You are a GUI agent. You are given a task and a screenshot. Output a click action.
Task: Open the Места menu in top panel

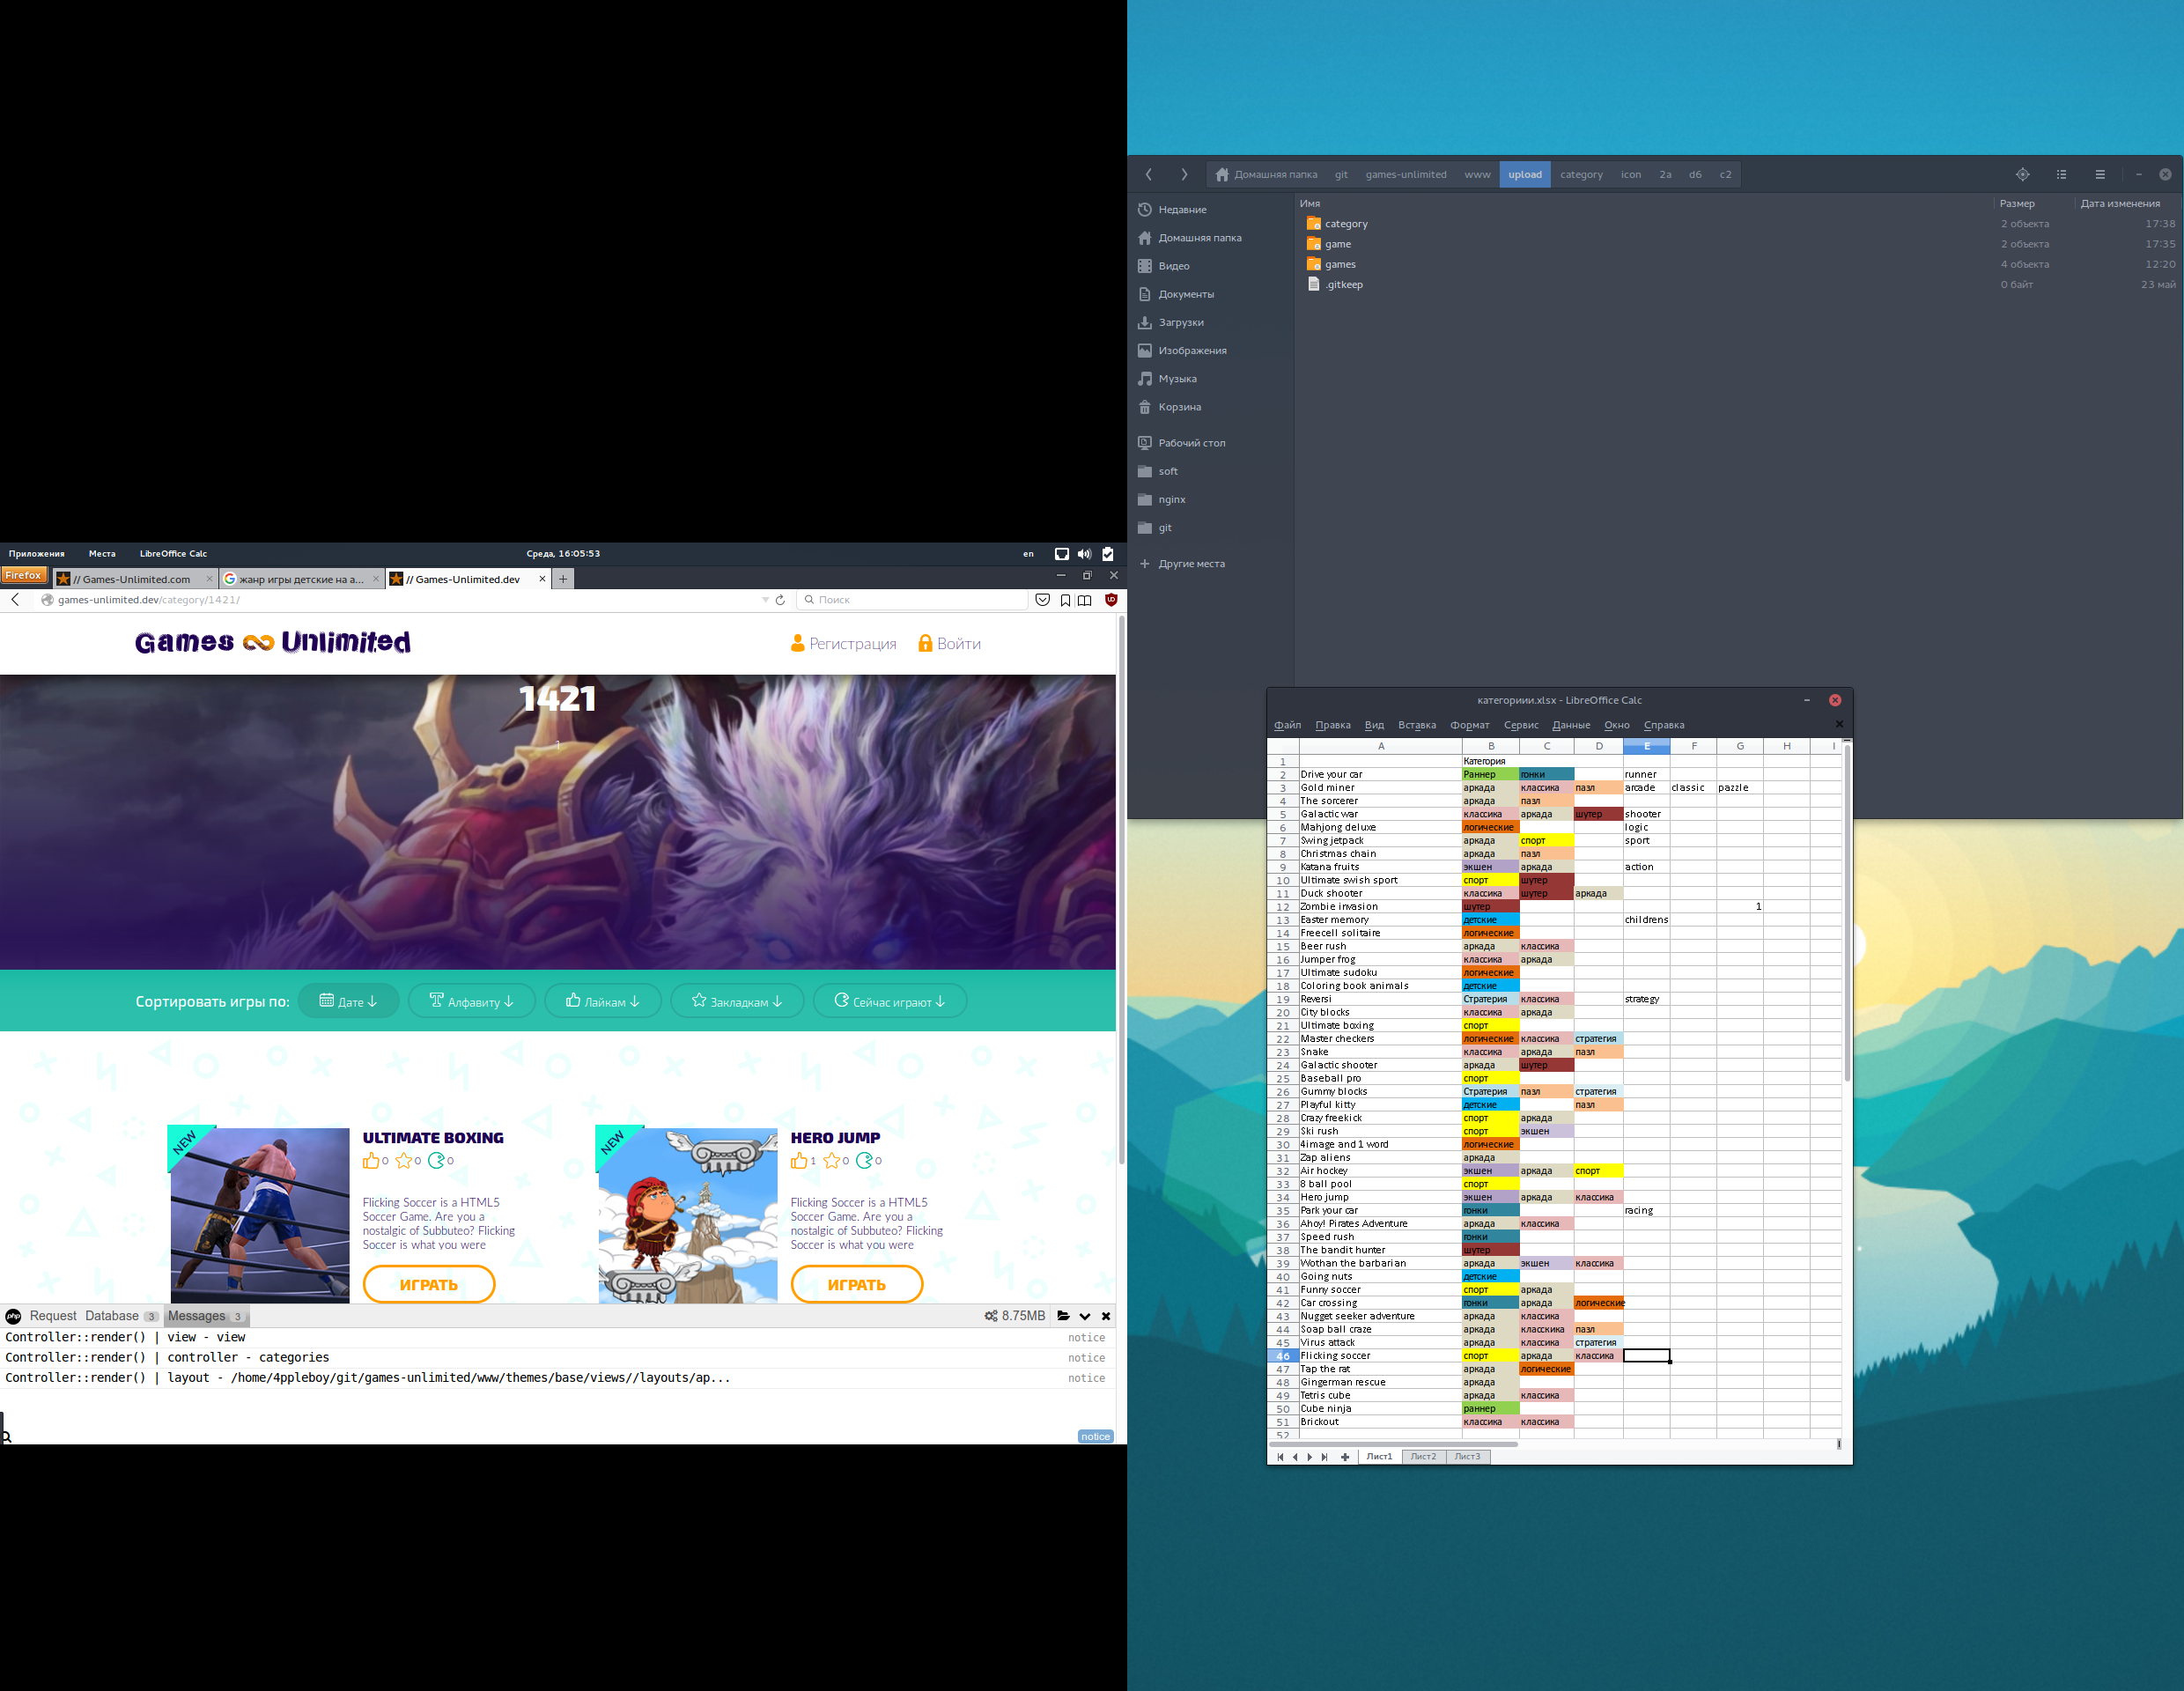pyautogui.click(x=102, y=554)
